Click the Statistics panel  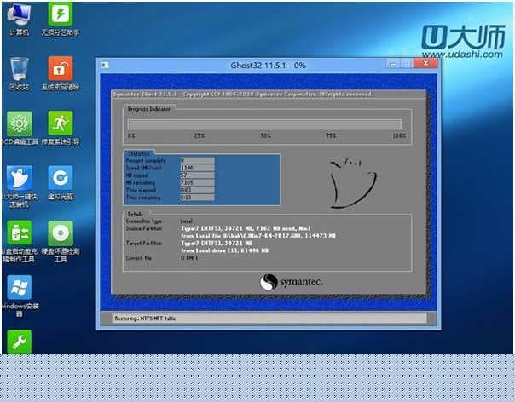click(x=201, y=179)
